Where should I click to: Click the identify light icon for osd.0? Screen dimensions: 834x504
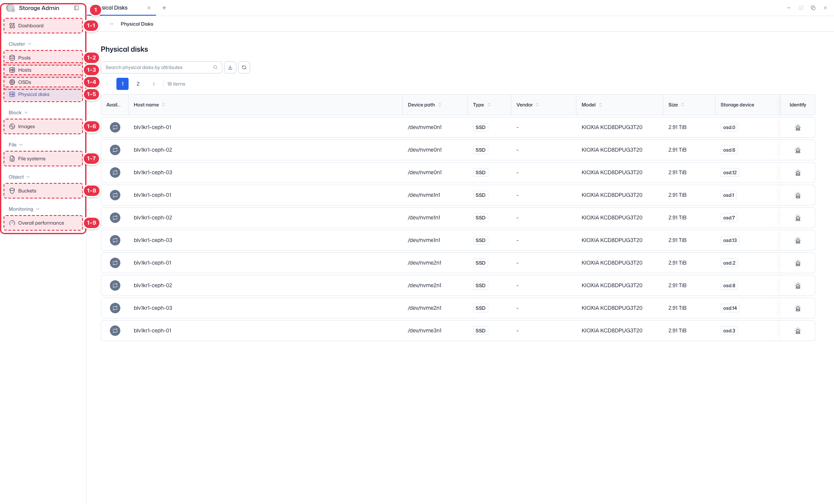tap(798, 127)
